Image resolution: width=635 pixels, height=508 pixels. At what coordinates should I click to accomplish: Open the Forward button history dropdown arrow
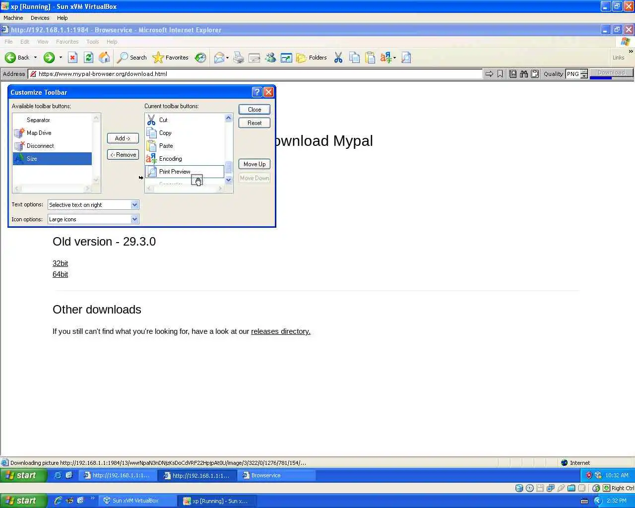point(61,58)
